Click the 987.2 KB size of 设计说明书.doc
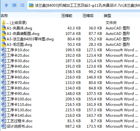 73,126
